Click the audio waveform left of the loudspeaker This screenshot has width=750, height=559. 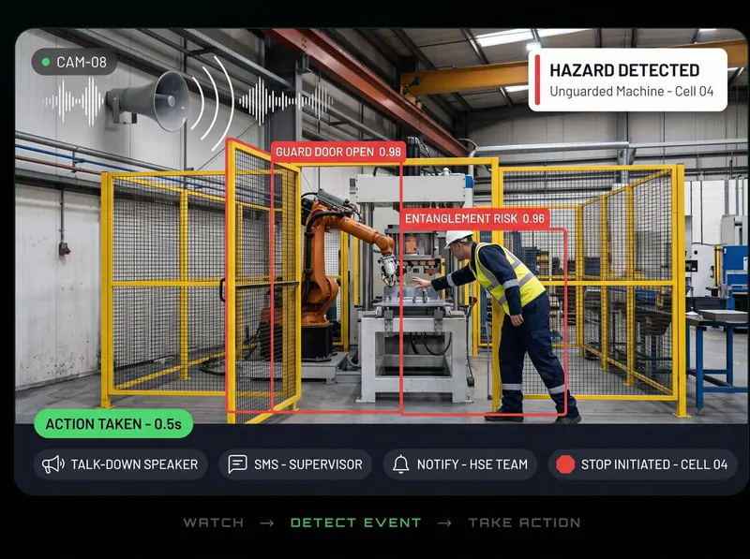73,101
